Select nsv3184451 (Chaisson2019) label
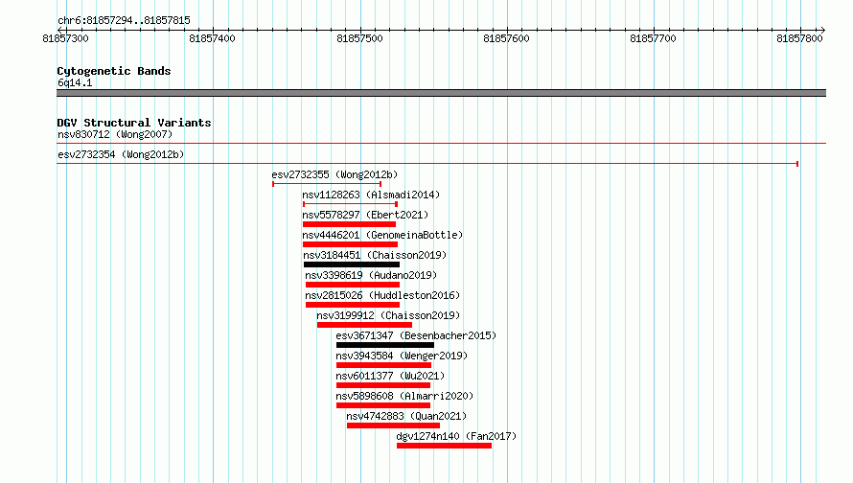 (x=375, y=255)
